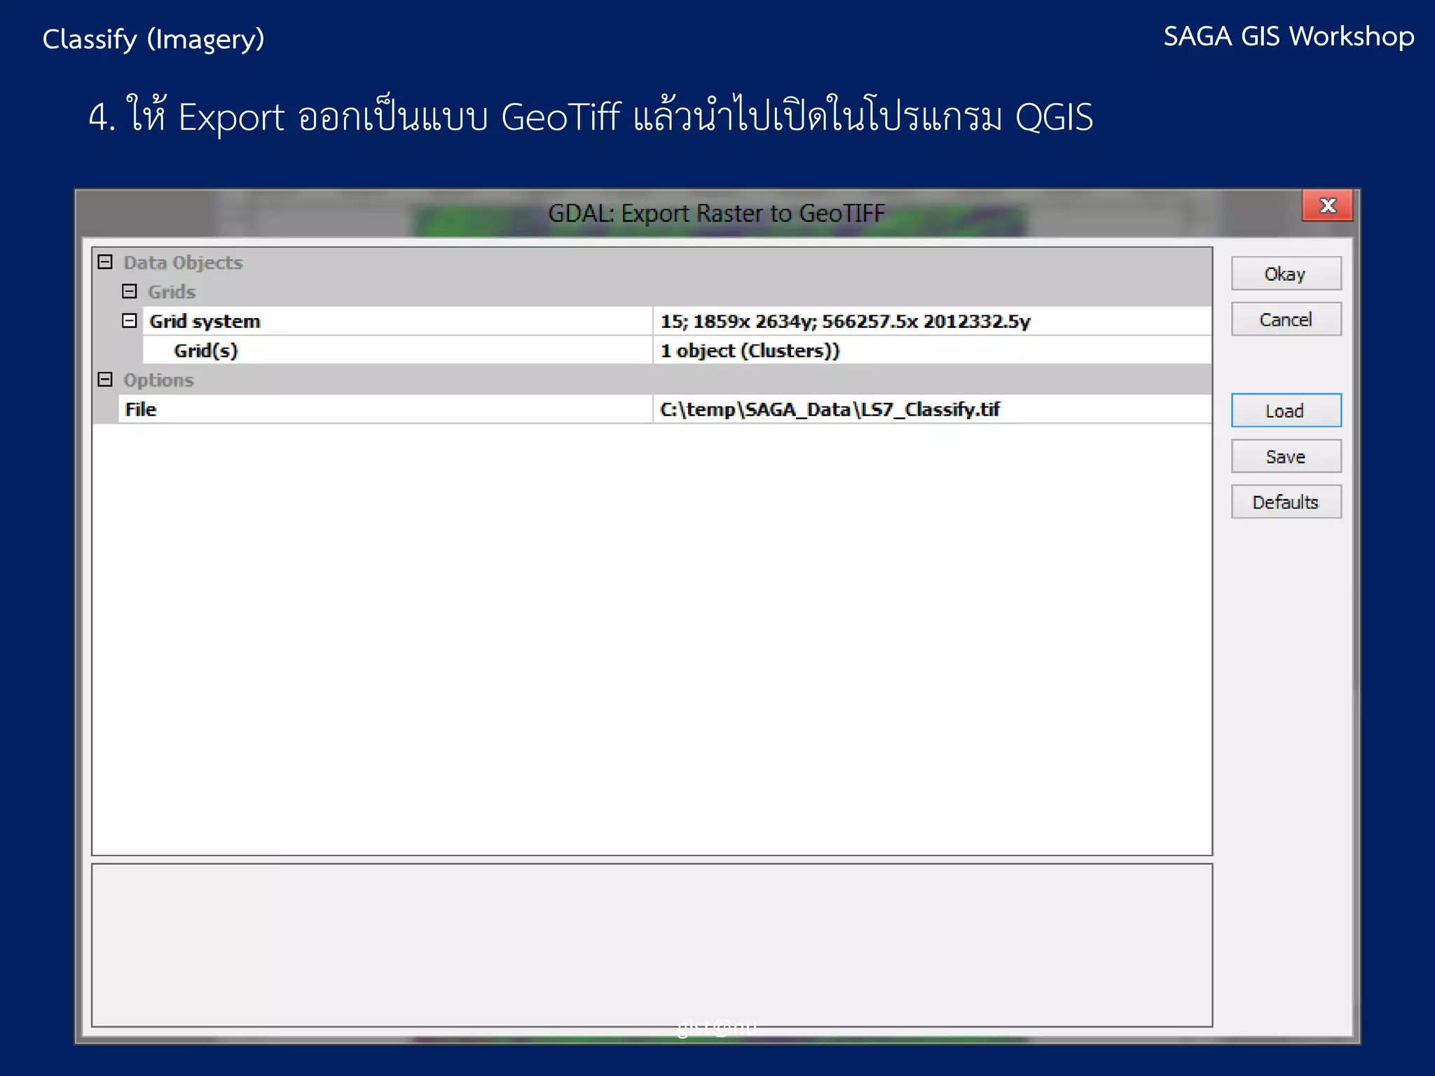Edit the File path LS7_Classify.tif

(932, 409)
